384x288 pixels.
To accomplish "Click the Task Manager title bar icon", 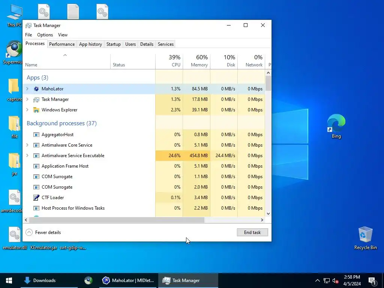I will (x=28, y=25).
